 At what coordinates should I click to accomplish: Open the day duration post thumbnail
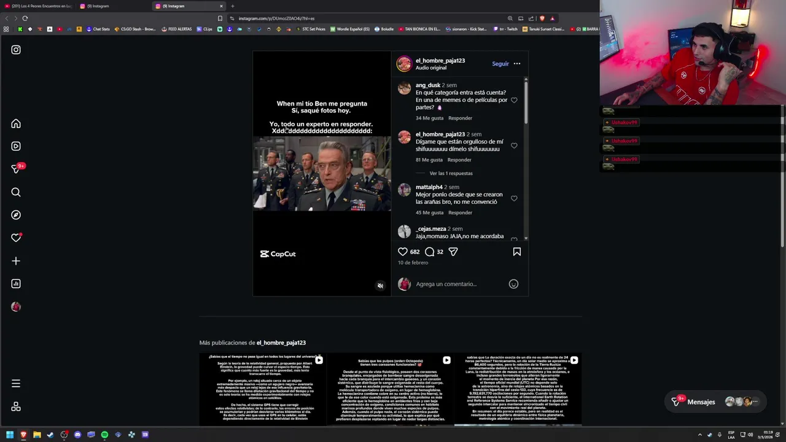[x=518, y=389]
